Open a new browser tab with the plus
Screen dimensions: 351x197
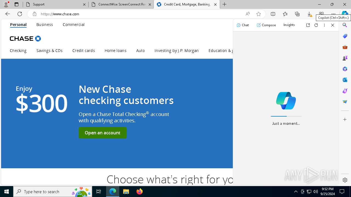coord(225,4)
